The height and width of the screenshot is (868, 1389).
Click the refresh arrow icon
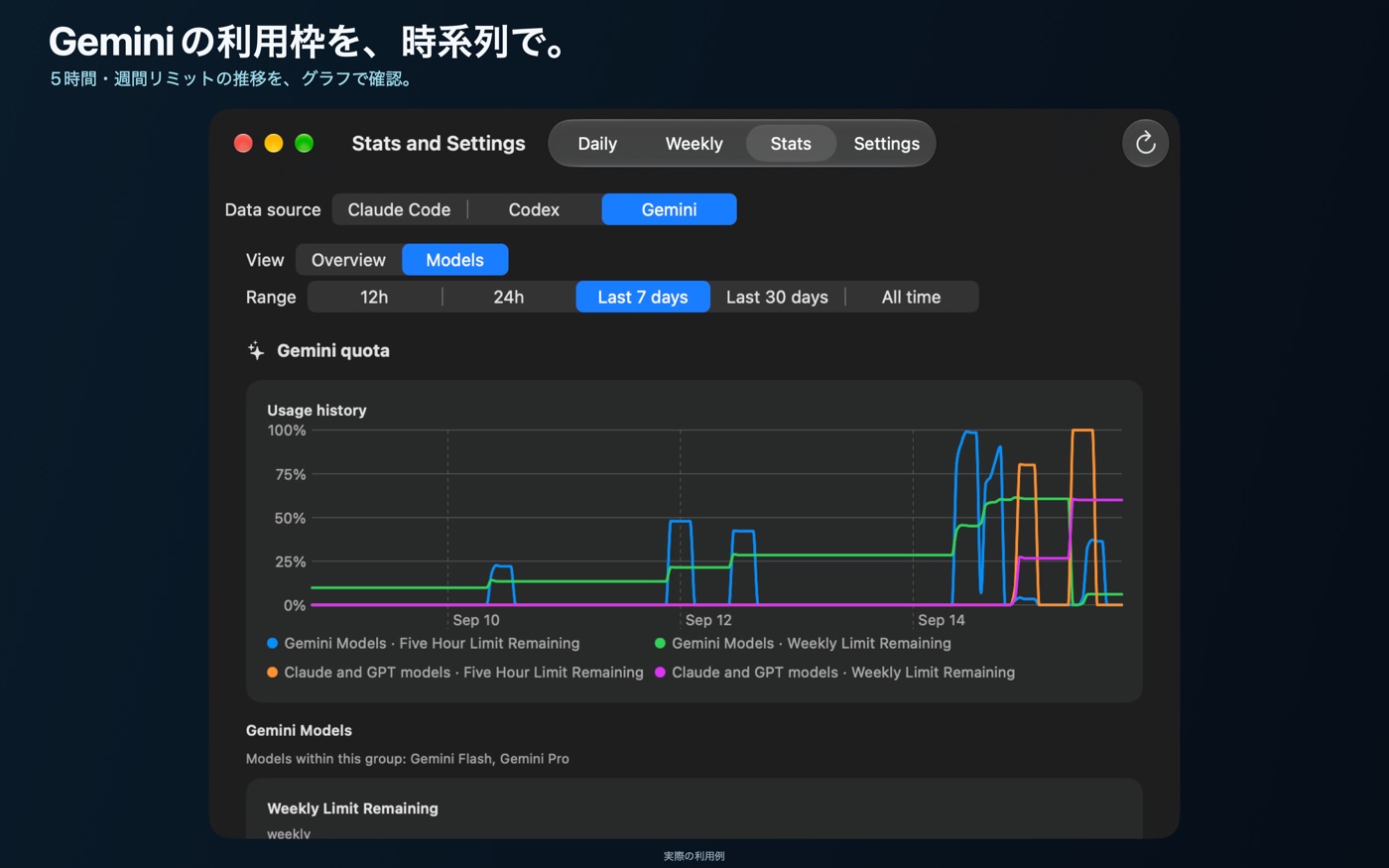[x=1145, y=143]
